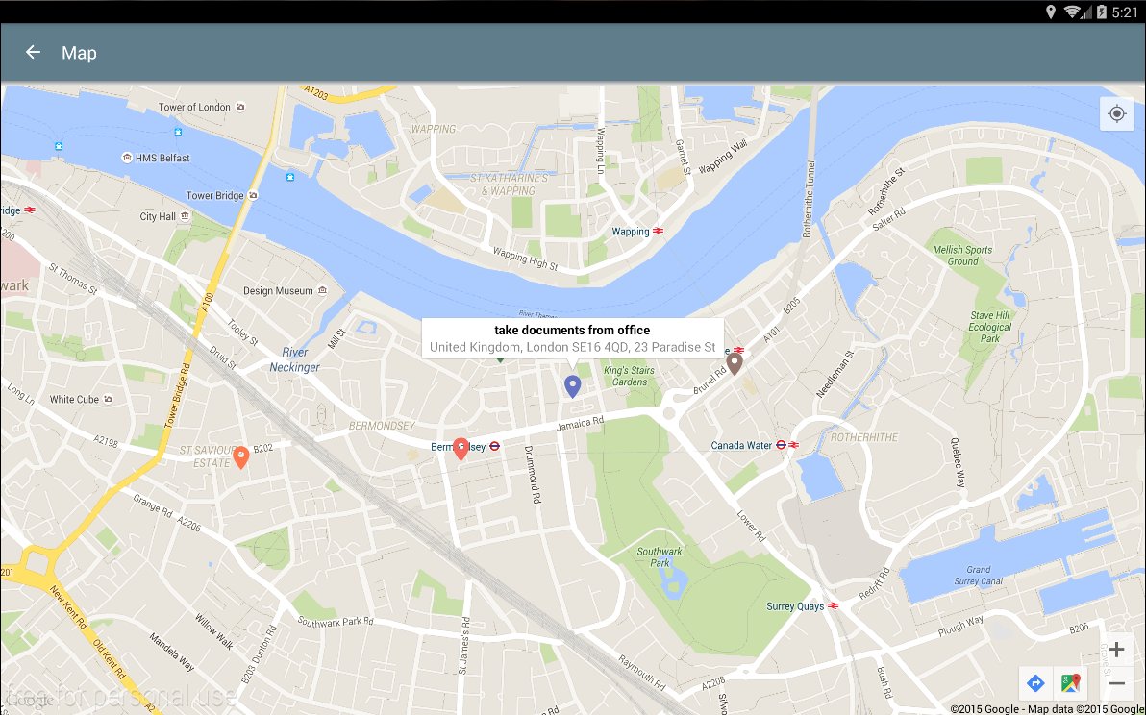
Task: Tap the red marker at Bermondsey station
Action: coord(461,448)
